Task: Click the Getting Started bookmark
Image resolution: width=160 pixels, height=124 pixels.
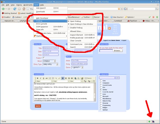Action: pyautogui.click(x=9, y=13)
